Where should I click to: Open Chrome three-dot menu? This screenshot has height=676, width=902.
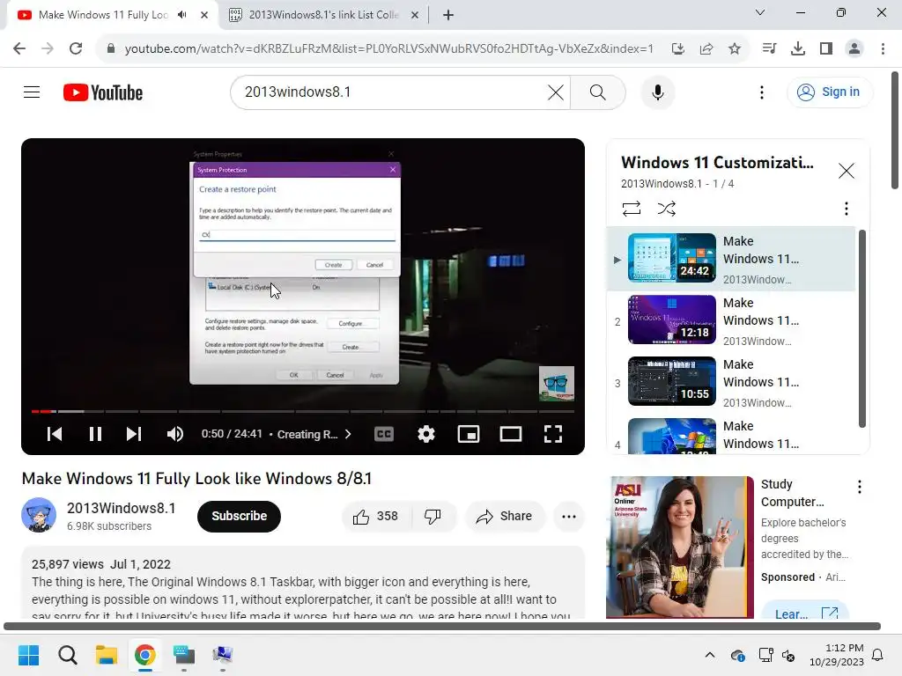(x=883, y=48)
